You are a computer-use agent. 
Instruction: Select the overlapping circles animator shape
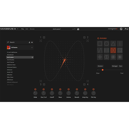point(106,57)
